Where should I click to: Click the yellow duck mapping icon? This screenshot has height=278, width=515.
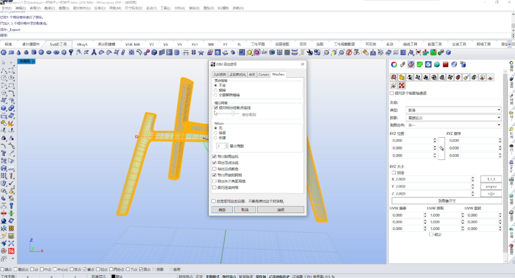coord(402,78)
